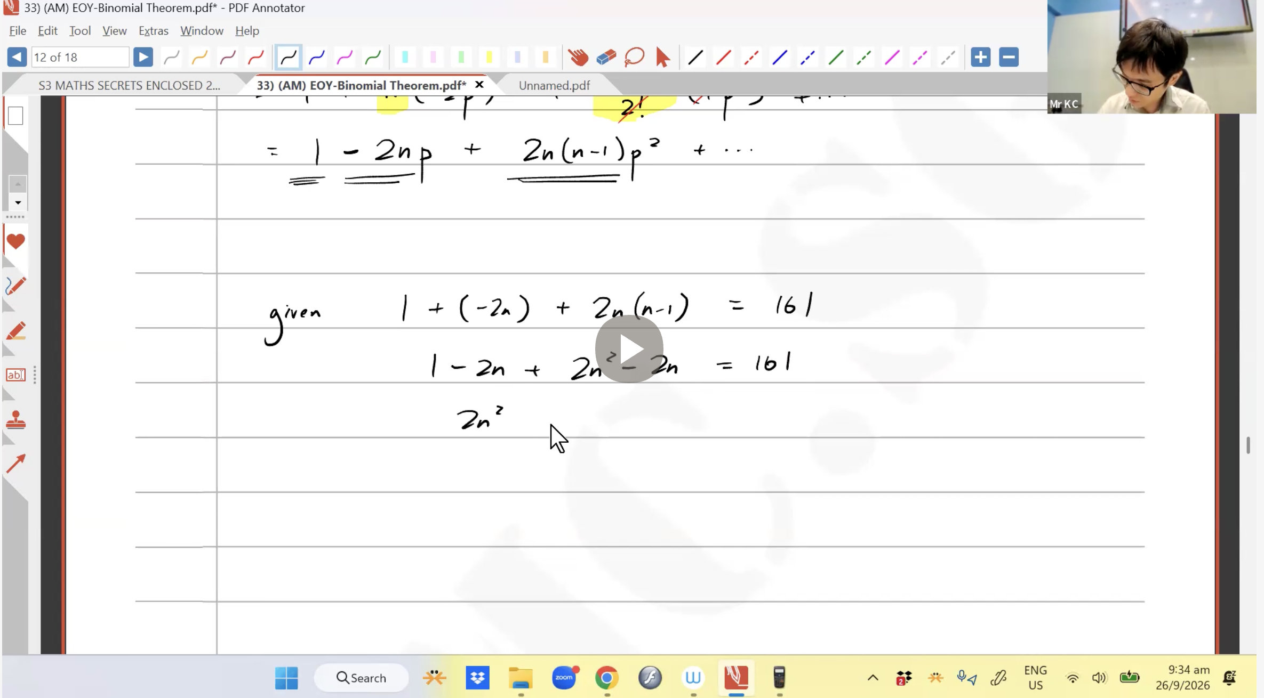
Task: Select the stamp tool in sidebar
Action: (15, 420)
